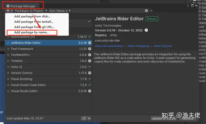Expand Visual Studio Editor versions
This screenshot has width=206, height=124.
tap(8, 91)
